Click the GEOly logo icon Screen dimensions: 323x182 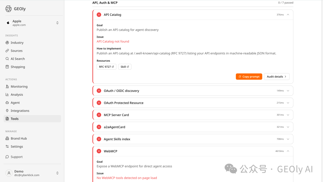(x=8, y=9)
